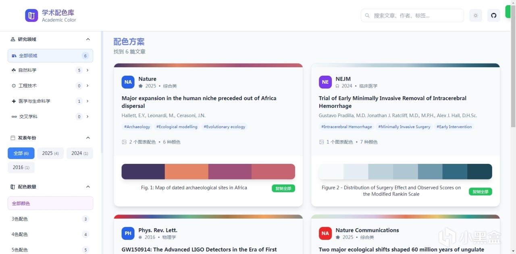Click the NA badge on Nature card
Image resolution: width=516 pixels, height=254 pixels.
[128, 82]
